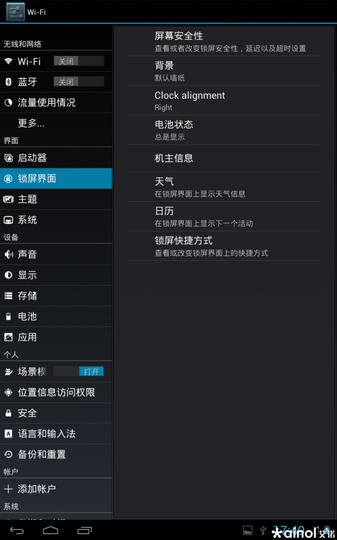Click 添加帐户 to add an account
This screenshot has width=337, height=540.
tap(56, 489)
